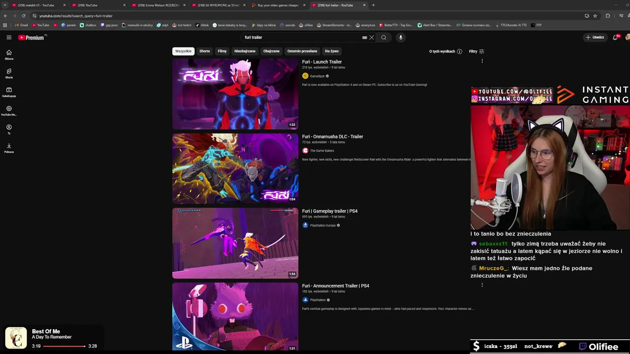This screenshot has height=354, width=630.
Task: Open Shorts in the left sidebar
Action: point(9,73)
